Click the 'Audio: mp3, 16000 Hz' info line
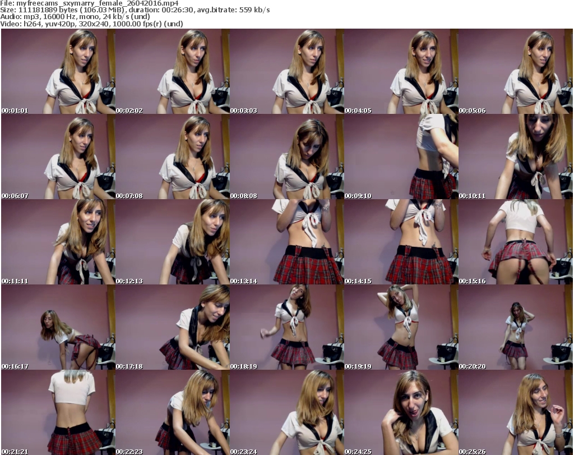Viewport: 574px width, 455px height. click(75, 16)
